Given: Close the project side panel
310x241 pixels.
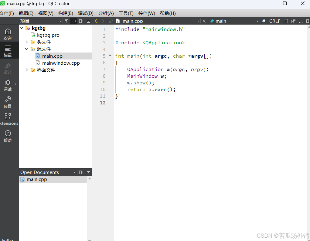Looking at the screenshot, I should tap(89, 21).
